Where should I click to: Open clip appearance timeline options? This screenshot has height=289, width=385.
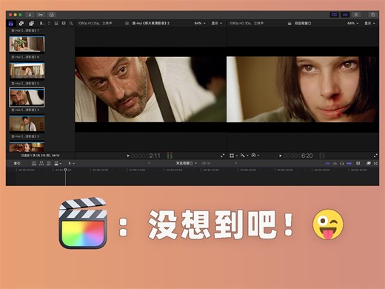point(358,163)
